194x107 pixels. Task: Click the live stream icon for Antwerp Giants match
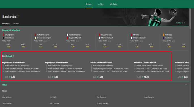click(x=45, y=41)
